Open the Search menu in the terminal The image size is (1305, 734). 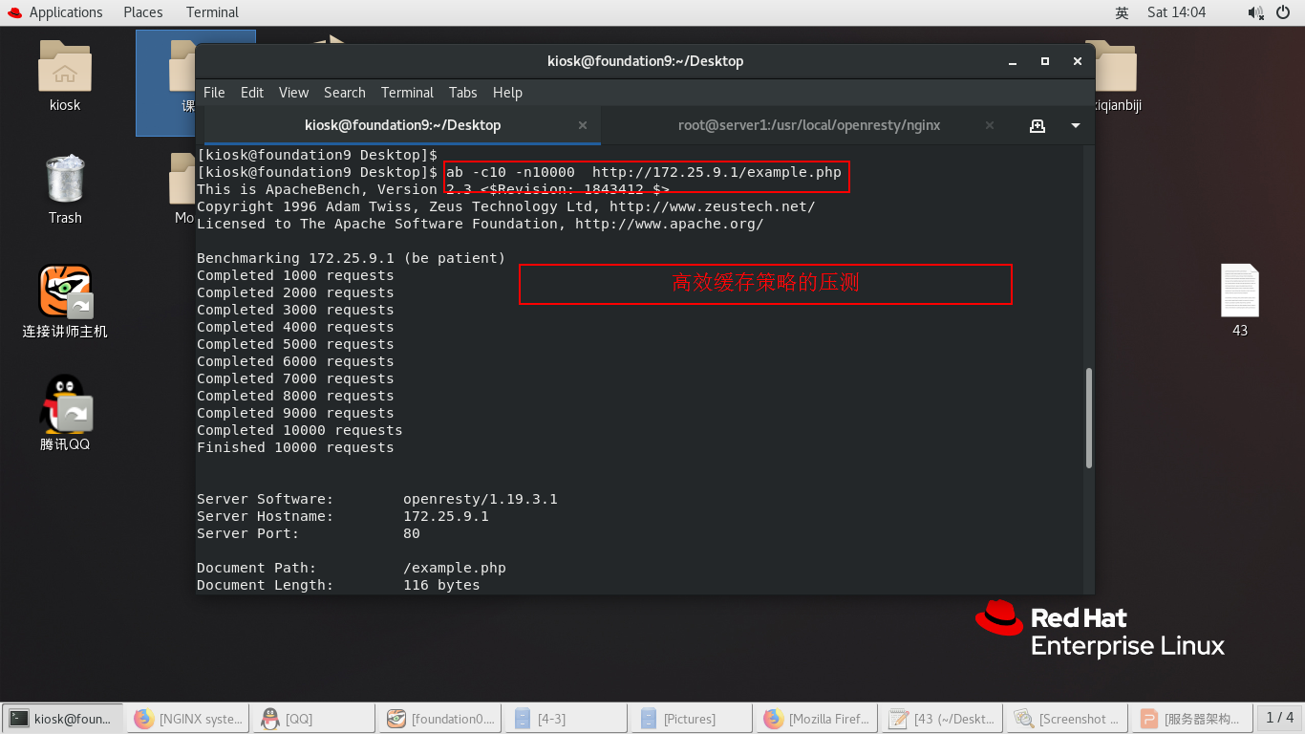[345, 93]
